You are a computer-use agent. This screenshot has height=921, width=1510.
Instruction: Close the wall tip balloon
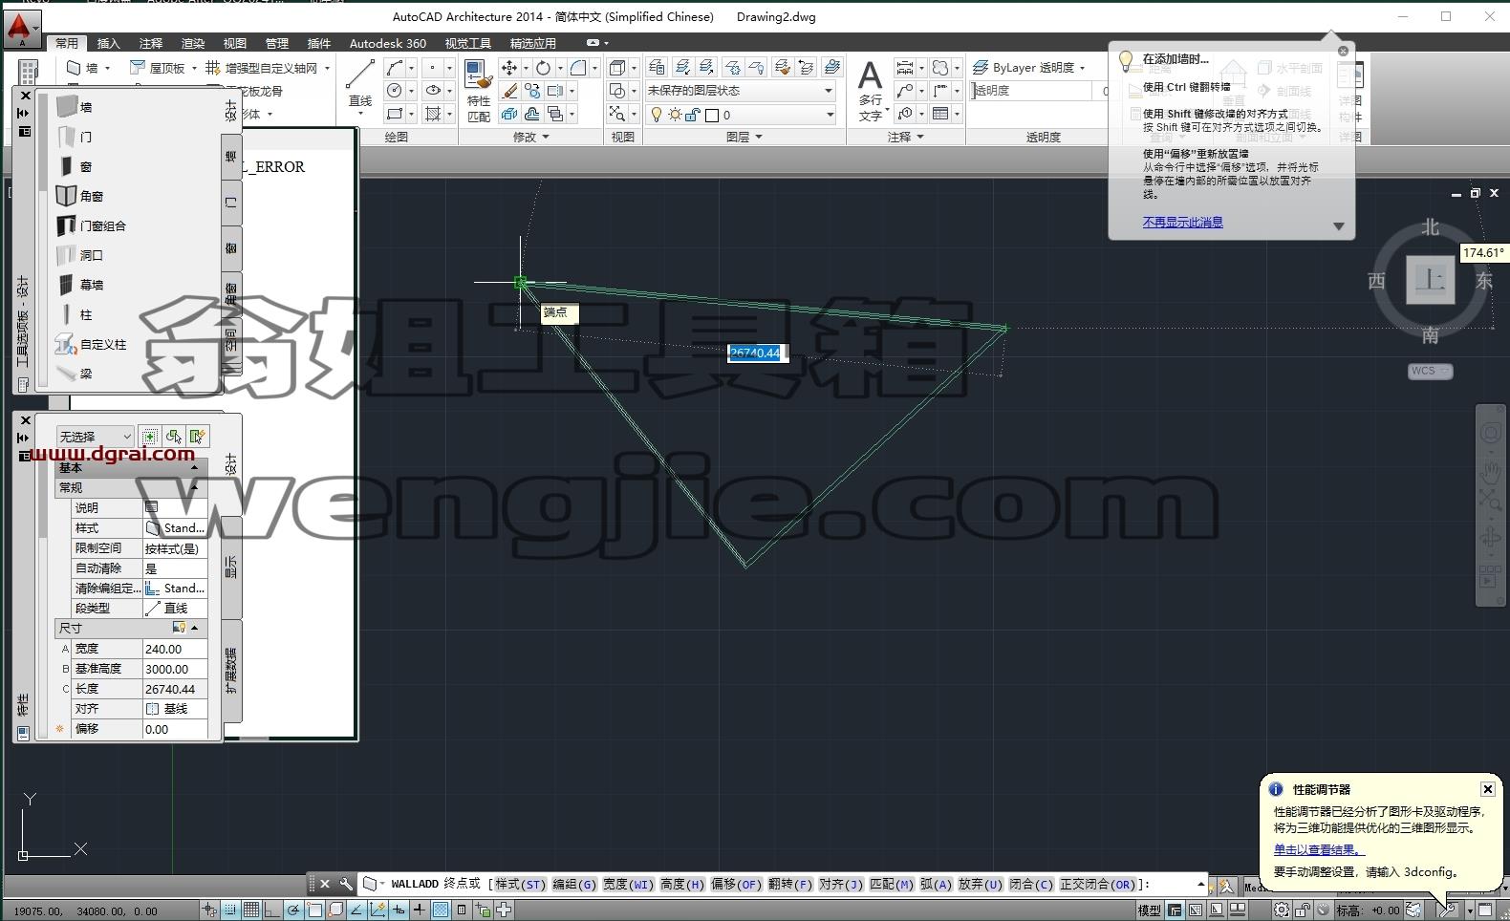[1343, 51]
